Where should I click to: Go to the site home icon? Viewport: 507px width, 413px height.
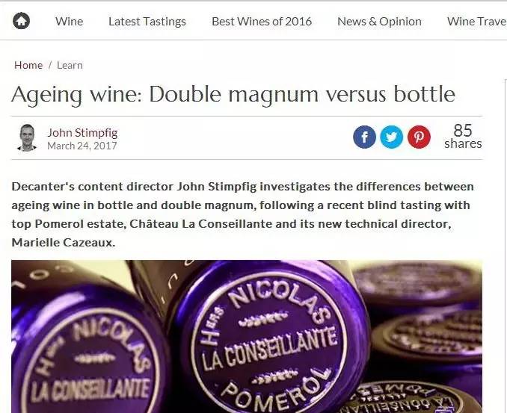[x=22, y=21]
